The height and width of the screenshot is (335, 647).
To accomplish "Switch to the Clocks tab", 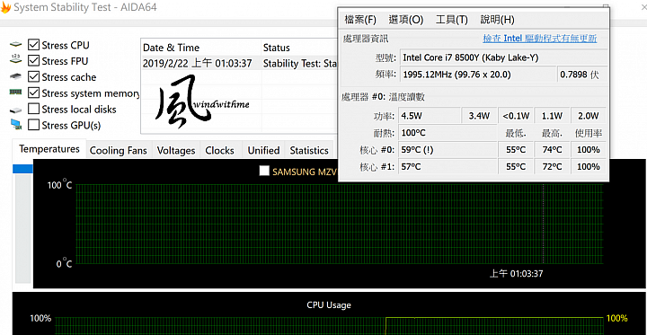I will (219, 151).
